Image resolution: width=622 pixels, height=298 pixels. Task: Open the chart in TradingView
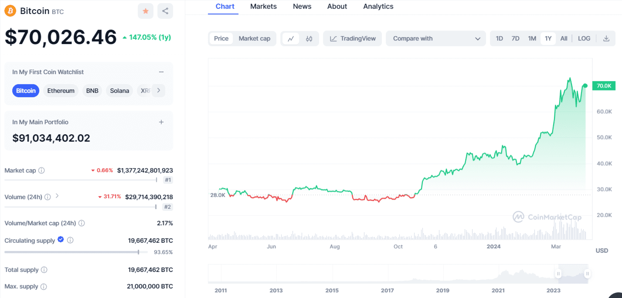352,38
